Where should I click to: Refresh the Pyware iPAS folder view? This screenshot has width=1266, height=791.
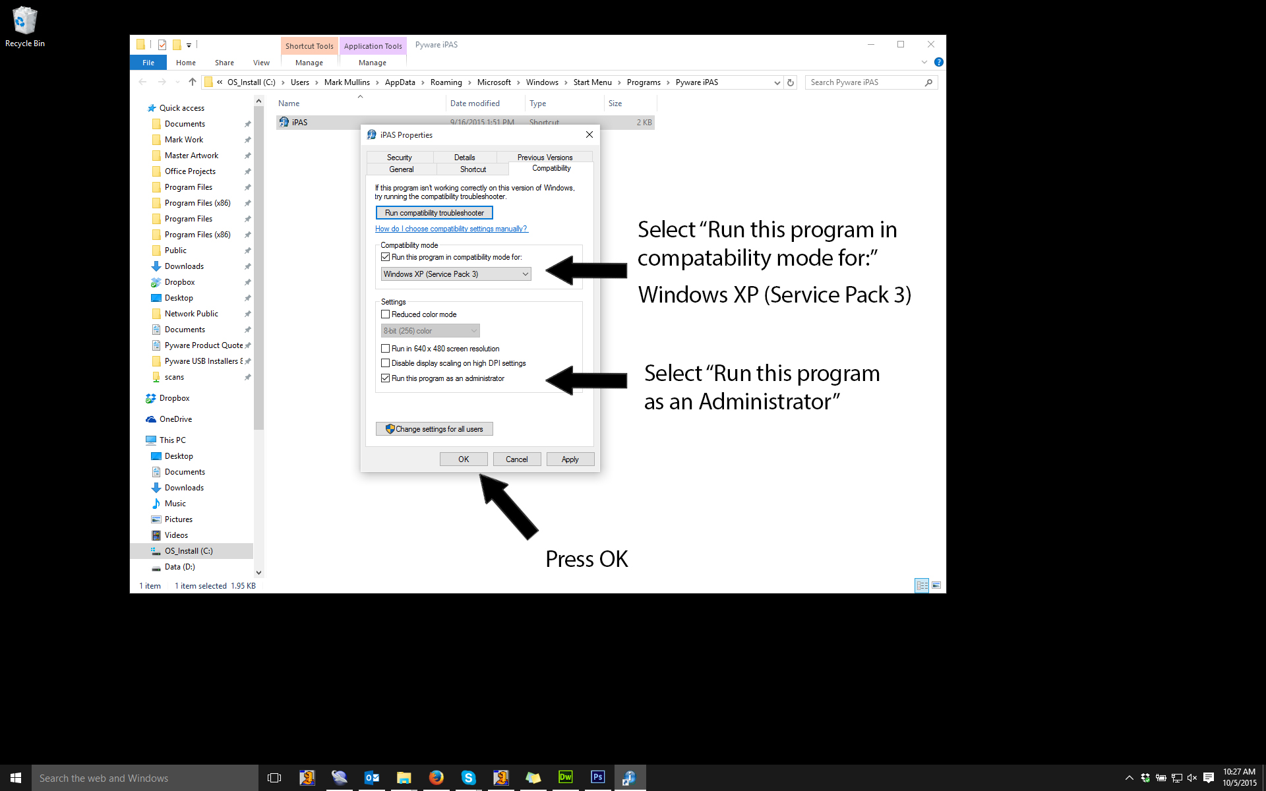(x=791, y=82)
